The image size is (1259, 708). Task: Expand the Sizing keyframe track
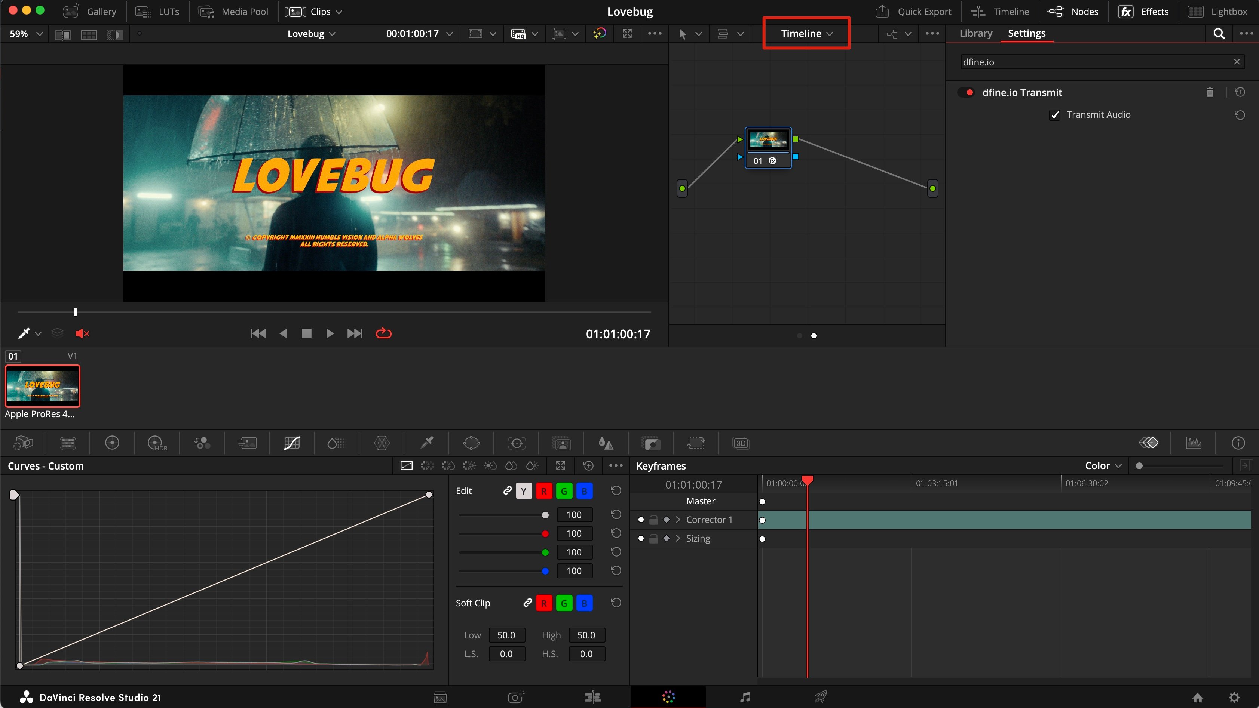678,538
